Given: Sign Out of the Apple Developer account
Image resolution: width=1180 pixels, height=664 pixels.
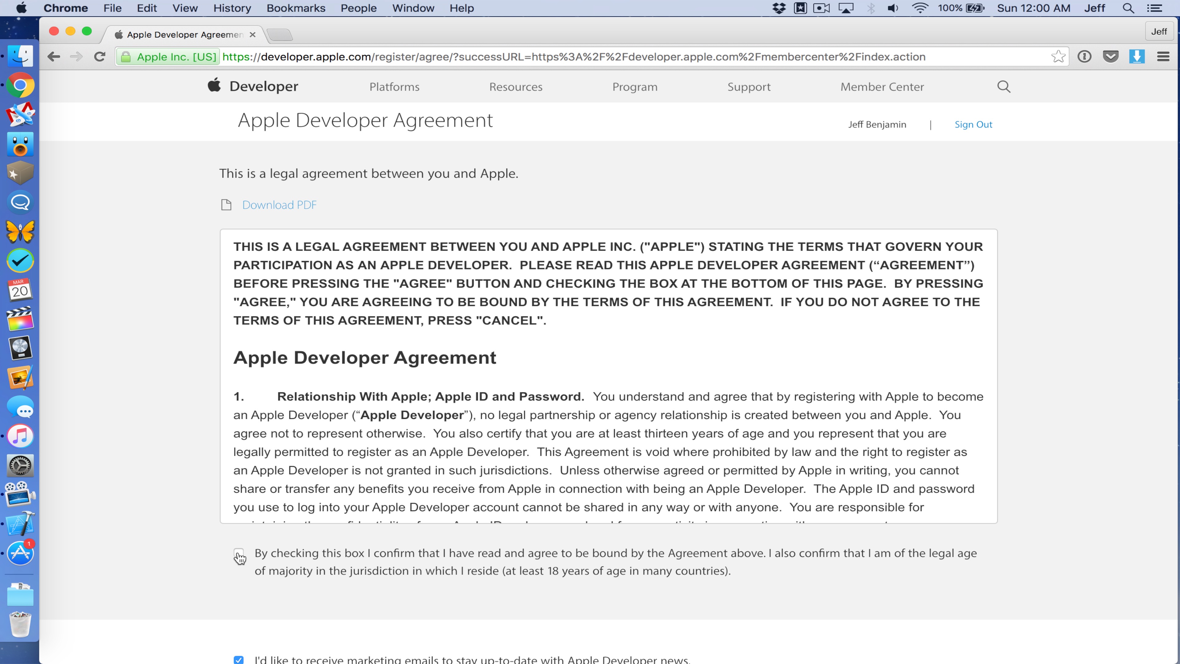Looking at the screenshot, I should pos(973,124).
